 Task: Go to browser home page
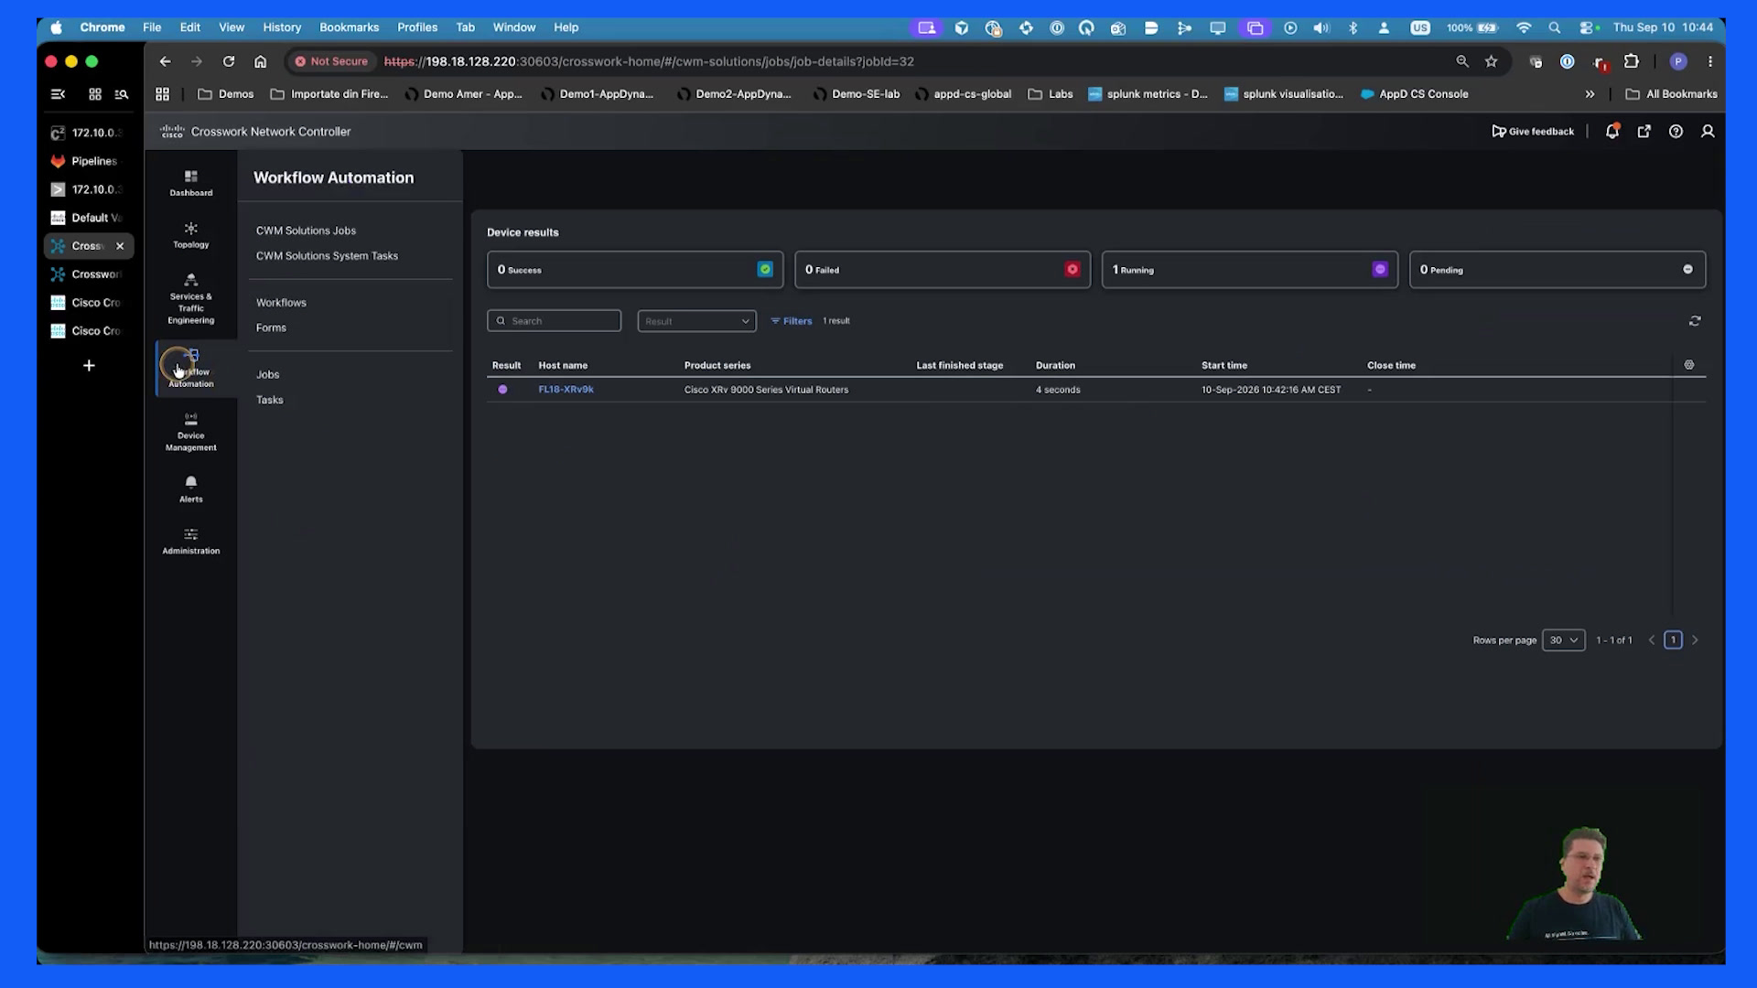click(261, 61)
